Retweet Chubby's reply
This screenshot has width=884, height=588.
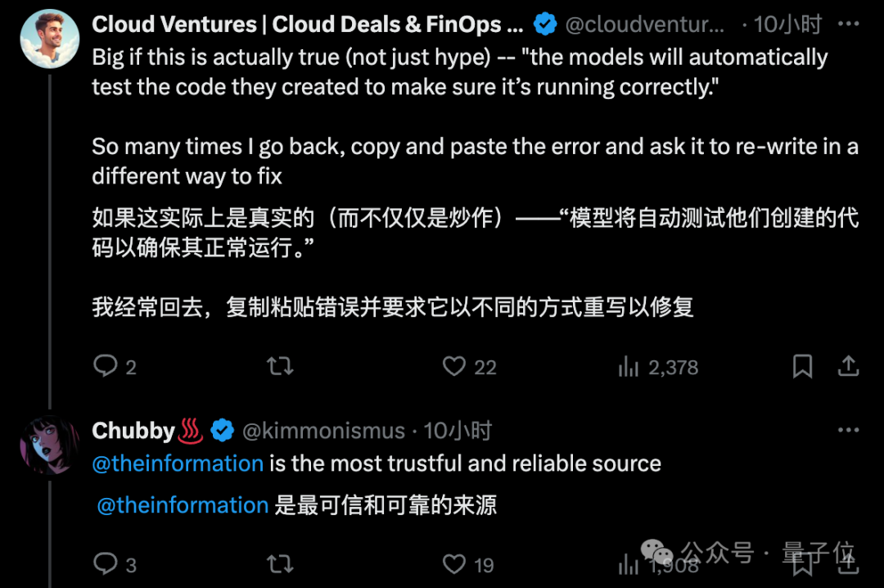tap(280, 563)
